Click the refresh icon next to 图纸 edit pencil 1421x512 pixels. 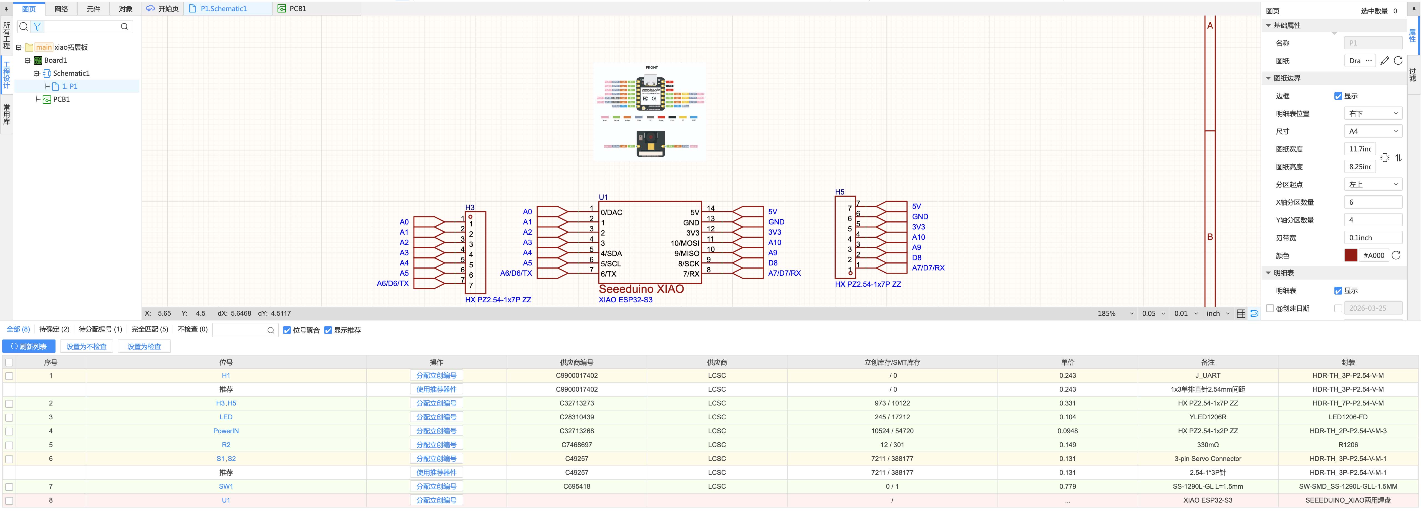coord(1398,61)
